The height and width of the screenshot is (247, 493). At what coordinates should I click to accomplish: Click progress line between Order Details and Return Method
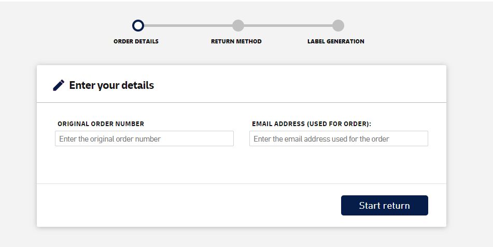[x=188, y=25]
